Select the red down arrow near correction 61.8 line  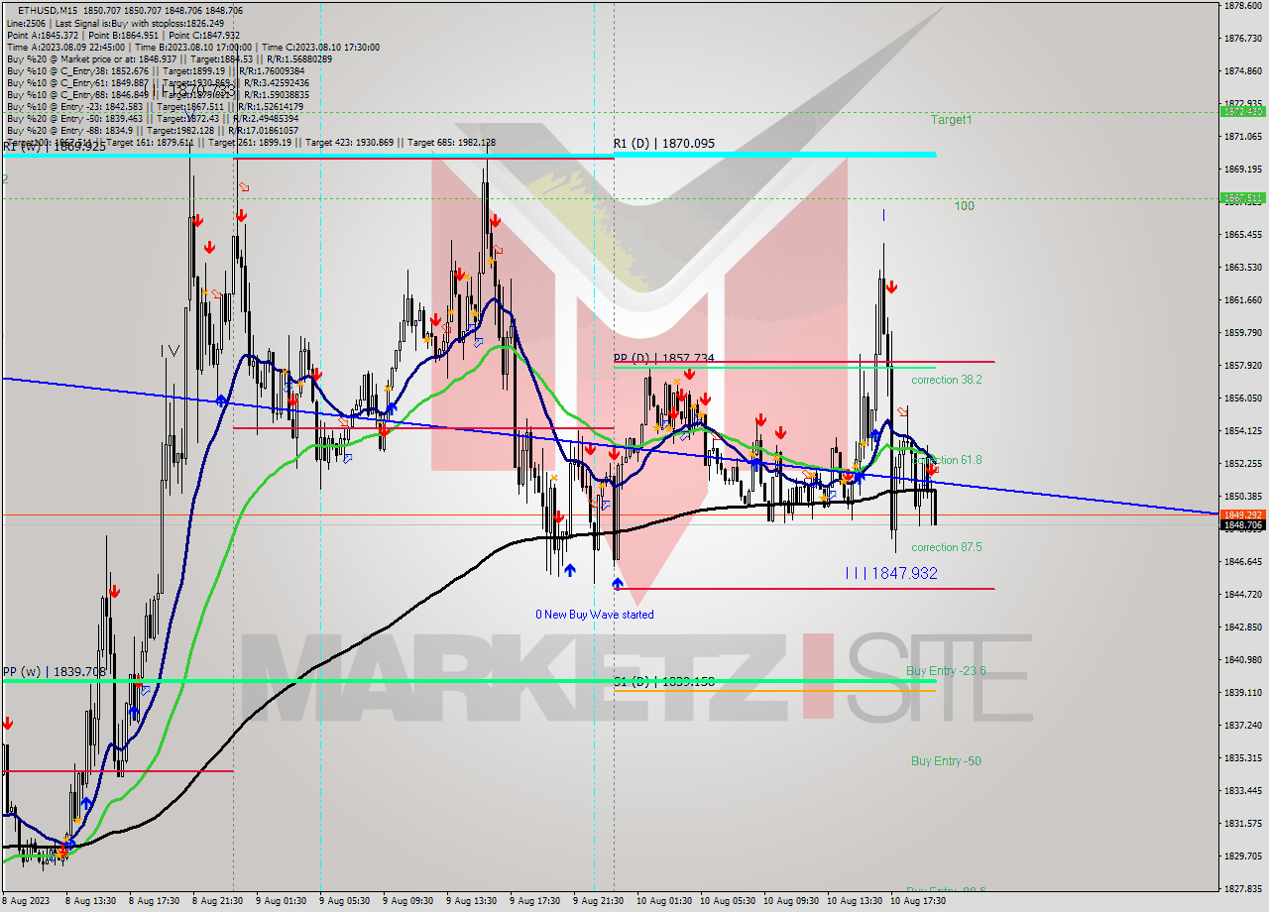point(932,468)
